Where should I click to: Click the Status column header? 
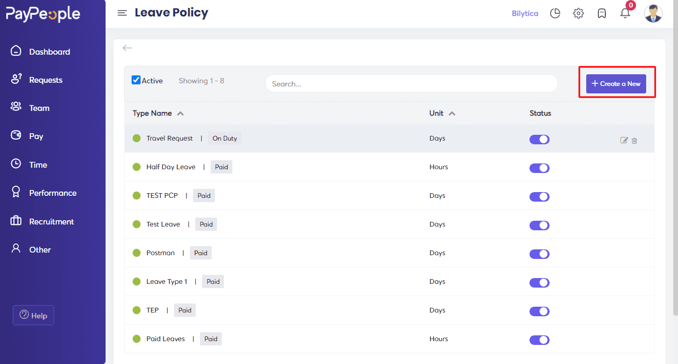[540, 113]
